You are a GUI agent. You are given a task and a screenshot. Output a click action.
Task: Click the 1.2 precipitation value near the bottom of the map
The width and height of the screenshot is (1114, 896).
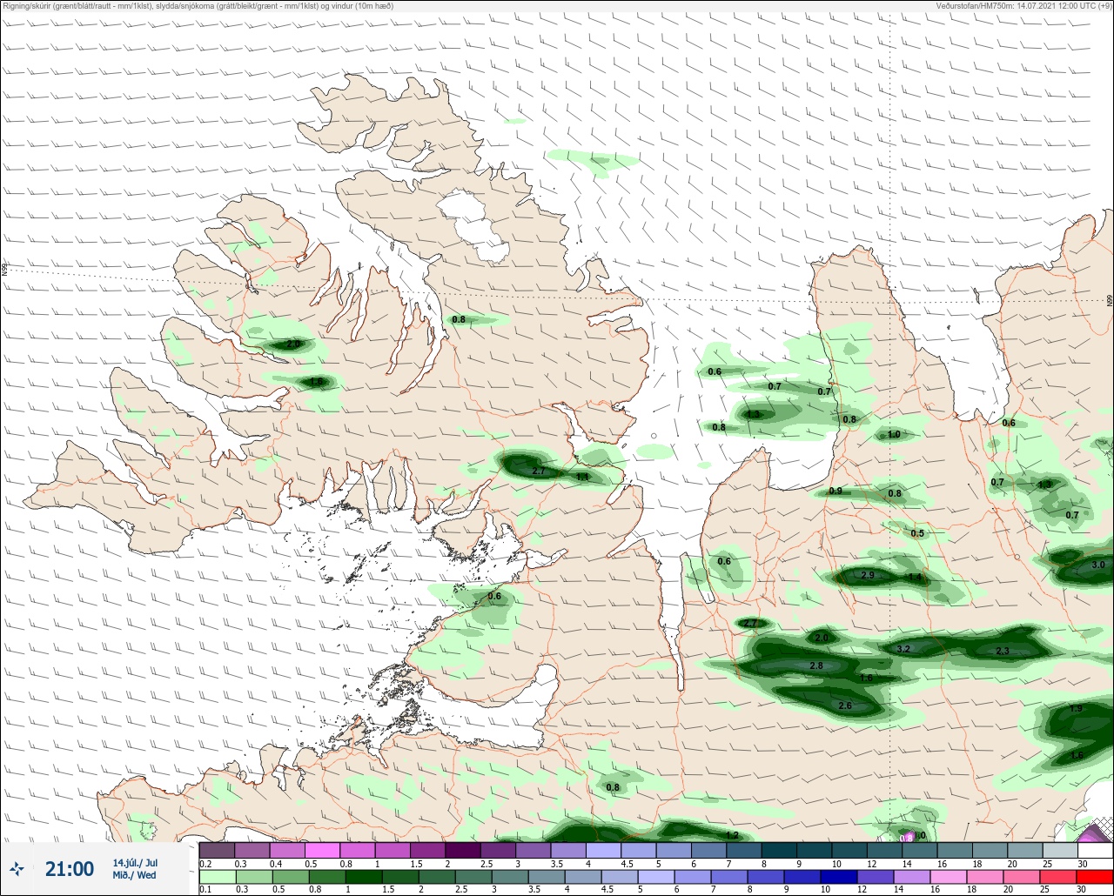[x=731, y=835]
